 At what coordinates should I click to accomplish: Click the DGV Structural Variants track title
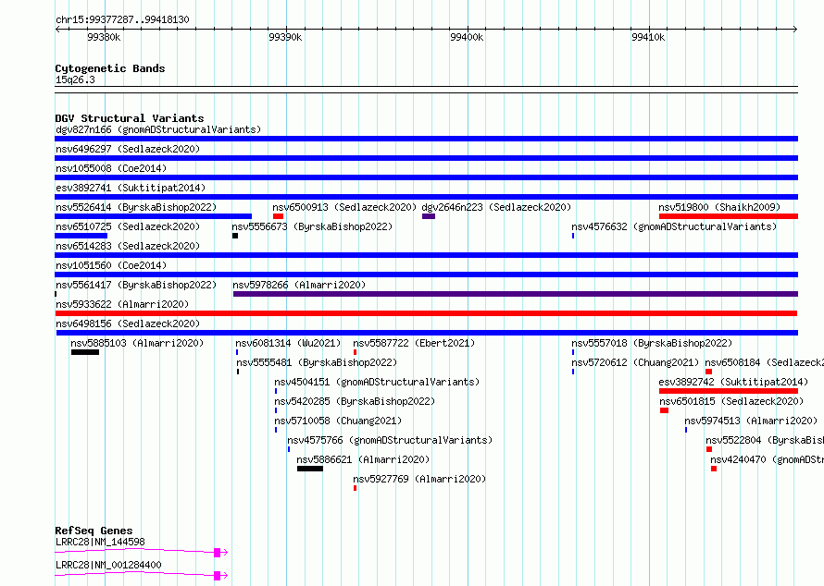point(130,118)
